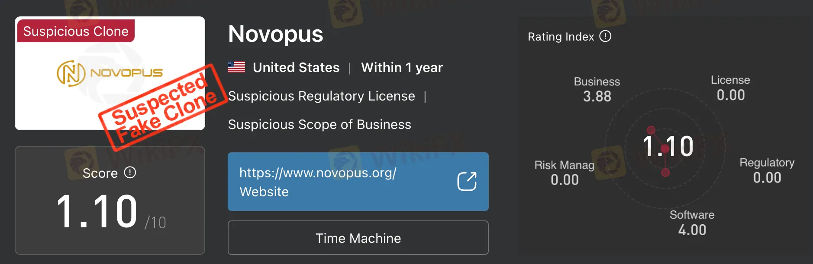Click the Novopus logo emblem

[71, 73]
